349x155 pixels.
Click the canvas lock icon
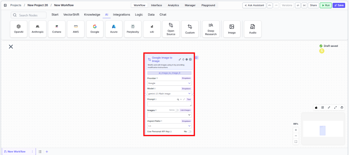pyautogui.click(x=316, y=108)
